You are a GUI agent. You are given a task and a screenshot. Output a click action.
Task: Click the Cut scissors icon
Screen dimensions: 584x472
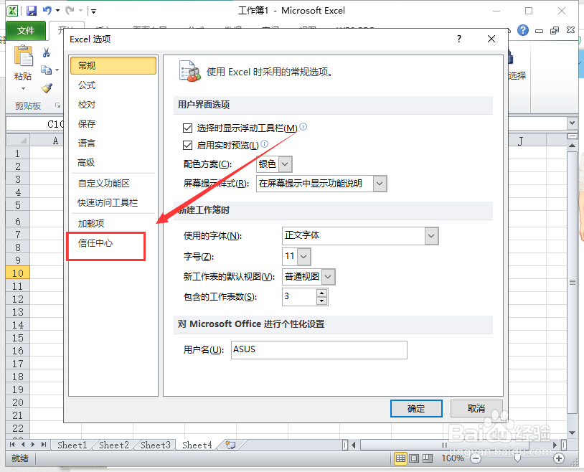tap(46, 52)
